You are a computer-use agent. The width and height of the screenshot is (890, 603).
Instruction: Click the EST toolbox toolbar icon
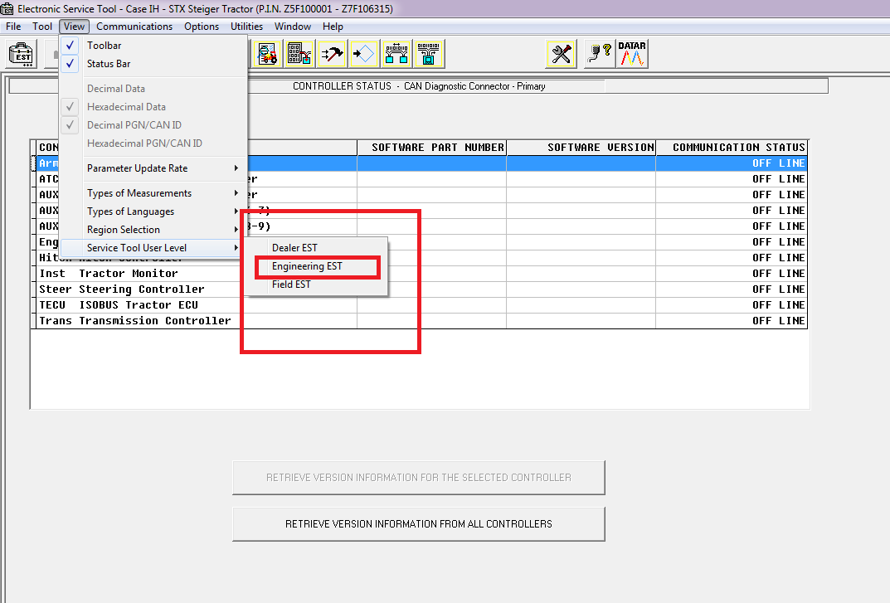[22, 54]
